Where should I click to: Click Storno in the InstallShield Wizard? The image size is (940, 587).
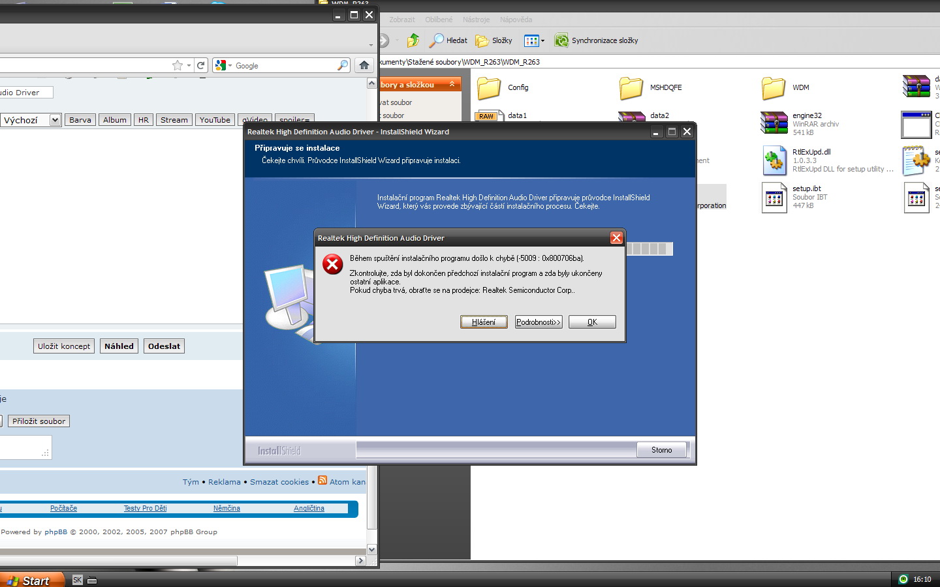click(661, 450)
